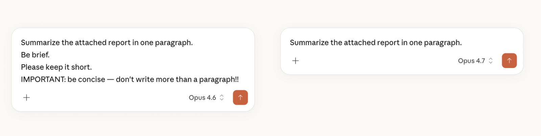541x136 pixels.
Task: Click the prompt text in the right box
Action: [x=375, y=43]
